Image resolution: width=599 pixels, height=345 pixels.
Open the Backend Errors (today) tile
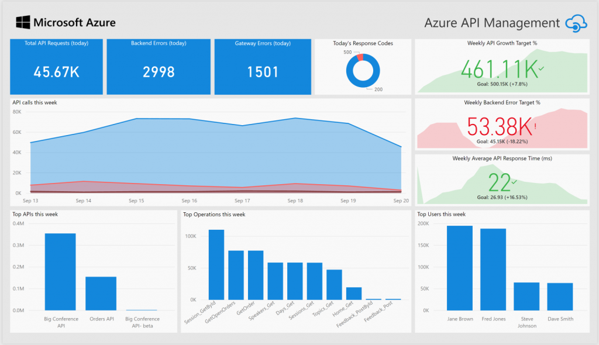[159, 67]
